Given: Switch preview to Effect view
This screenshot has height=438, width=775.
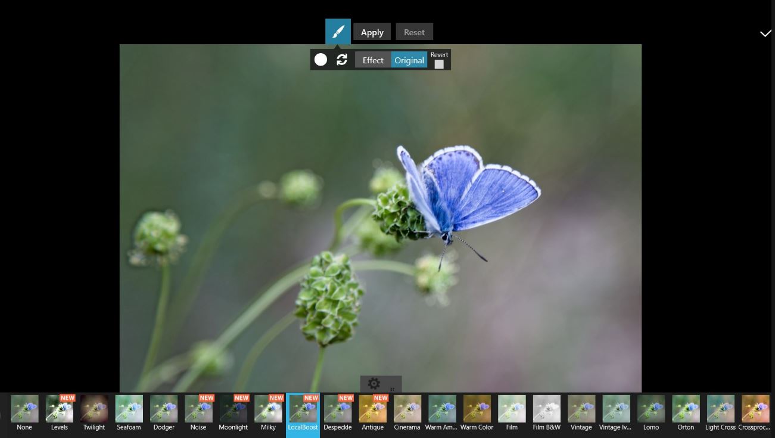Looking at the screenshot, I should tap(372, 60).
